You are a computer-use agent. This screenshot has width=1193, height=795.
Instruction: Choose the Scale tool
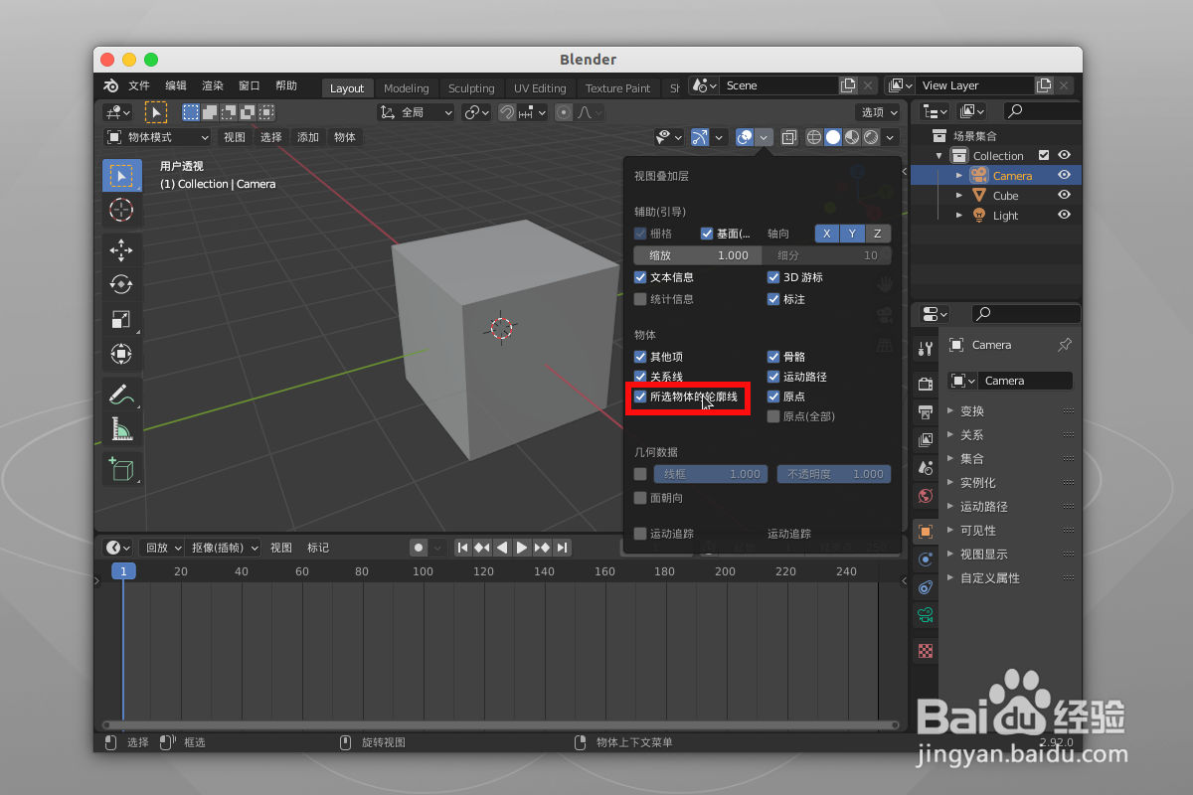click(x=121, y=319)
